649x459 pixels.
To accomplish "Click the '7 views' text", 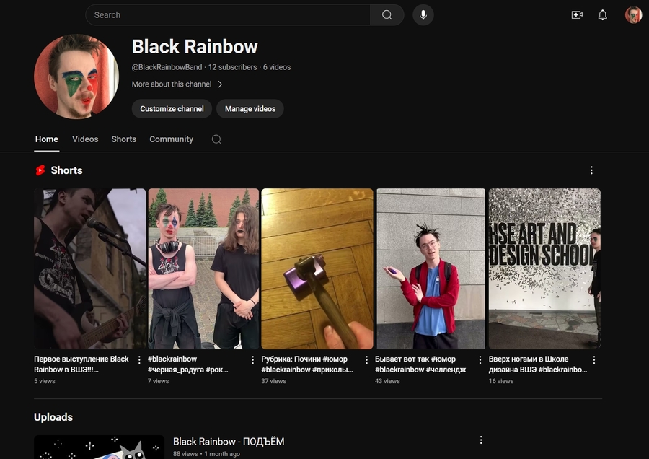I will [x=158, y=381].
